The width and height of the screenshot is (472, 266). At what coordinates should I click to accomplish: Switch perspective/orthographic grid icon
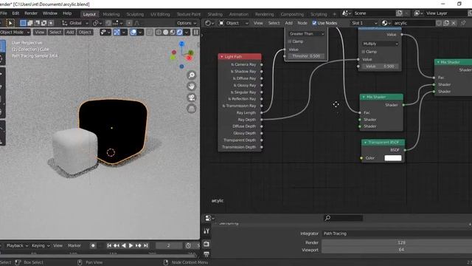(x=192, y=109)
